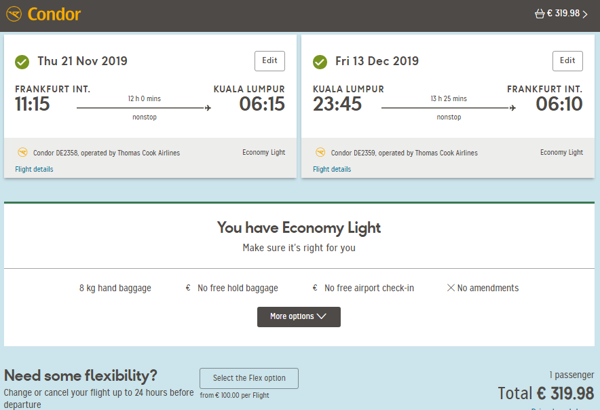Click the More options chevron arrow
Image resolution: width=600 pixels, height=410 pixels.
pos(322,316)
